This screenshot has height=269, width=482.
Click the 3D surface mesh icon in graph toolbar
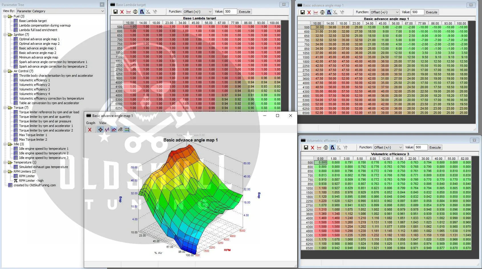[x=120, y=130]
